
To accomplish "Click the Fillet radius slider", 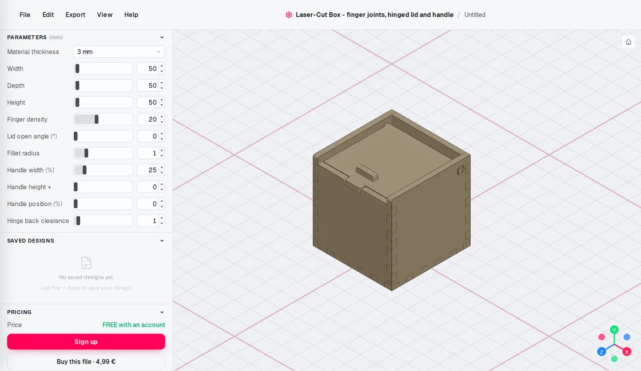I will (103, 153).
